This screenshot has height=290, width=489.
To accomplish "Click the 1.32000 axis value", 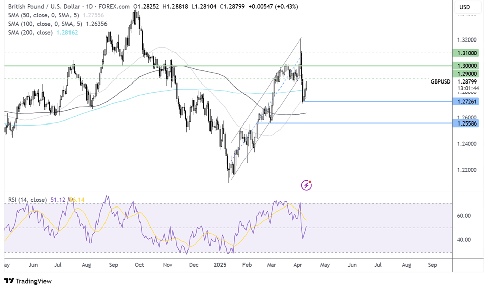I will coord(467,40).
